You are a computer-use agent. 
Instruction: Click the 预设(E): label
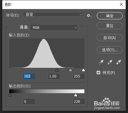tap(13, 15)
